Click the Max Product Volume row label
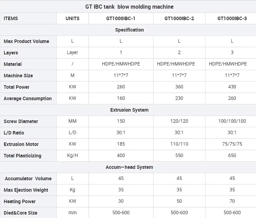Viewport: 256px width, 218px height. coord(26,41)
